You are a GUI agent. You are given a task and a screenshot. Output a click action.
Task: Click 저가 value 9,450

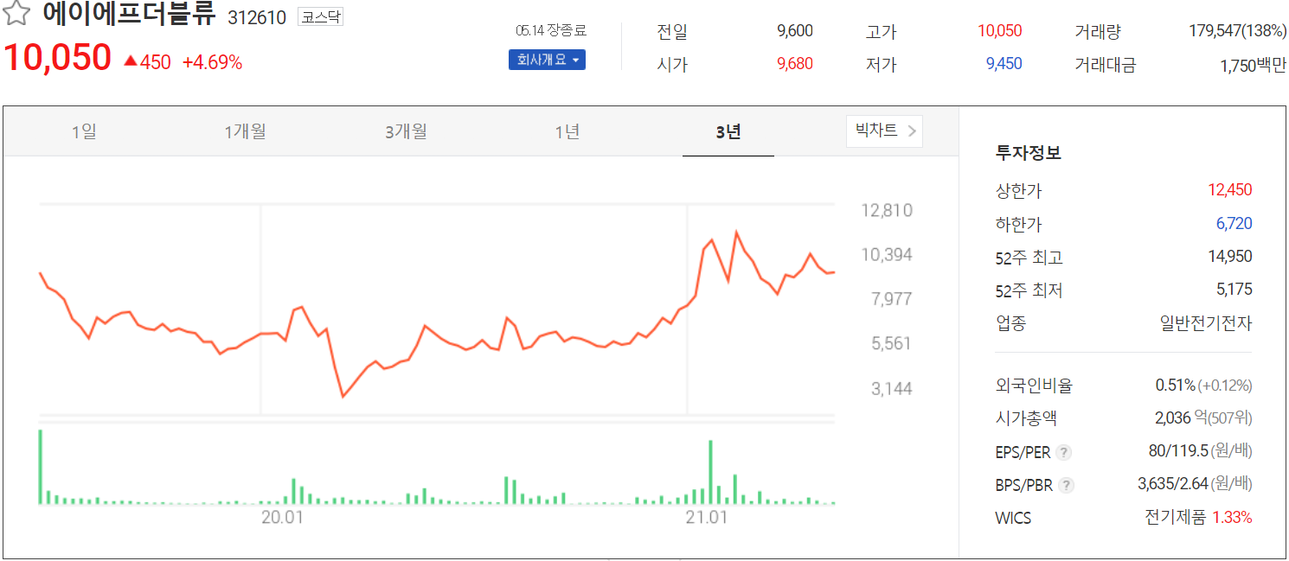[1004, 63]
